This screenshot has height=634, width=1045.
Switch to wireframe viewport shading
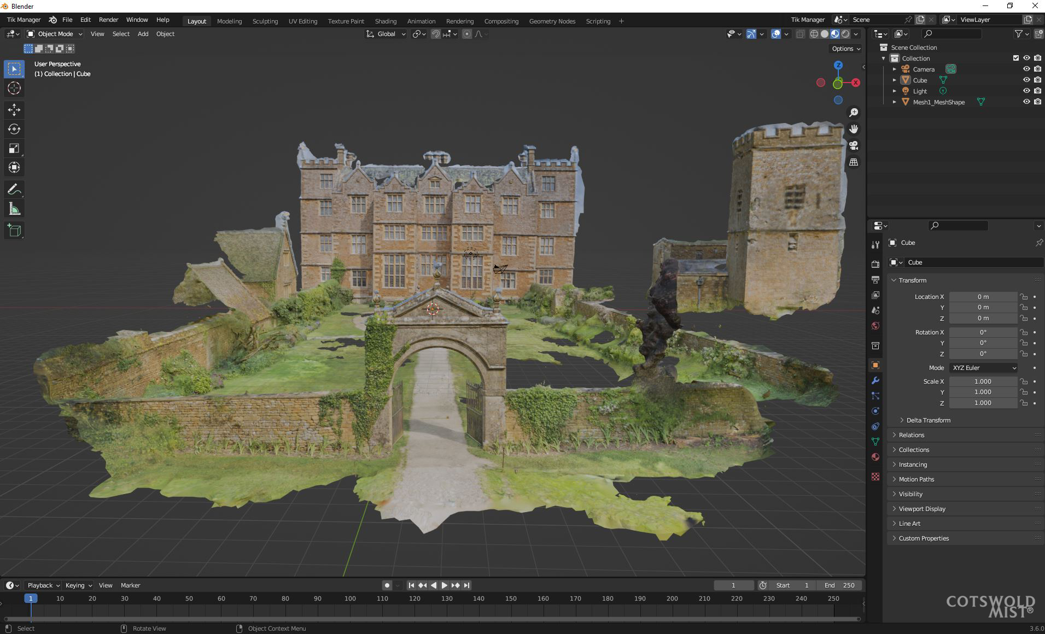(814, 34)
